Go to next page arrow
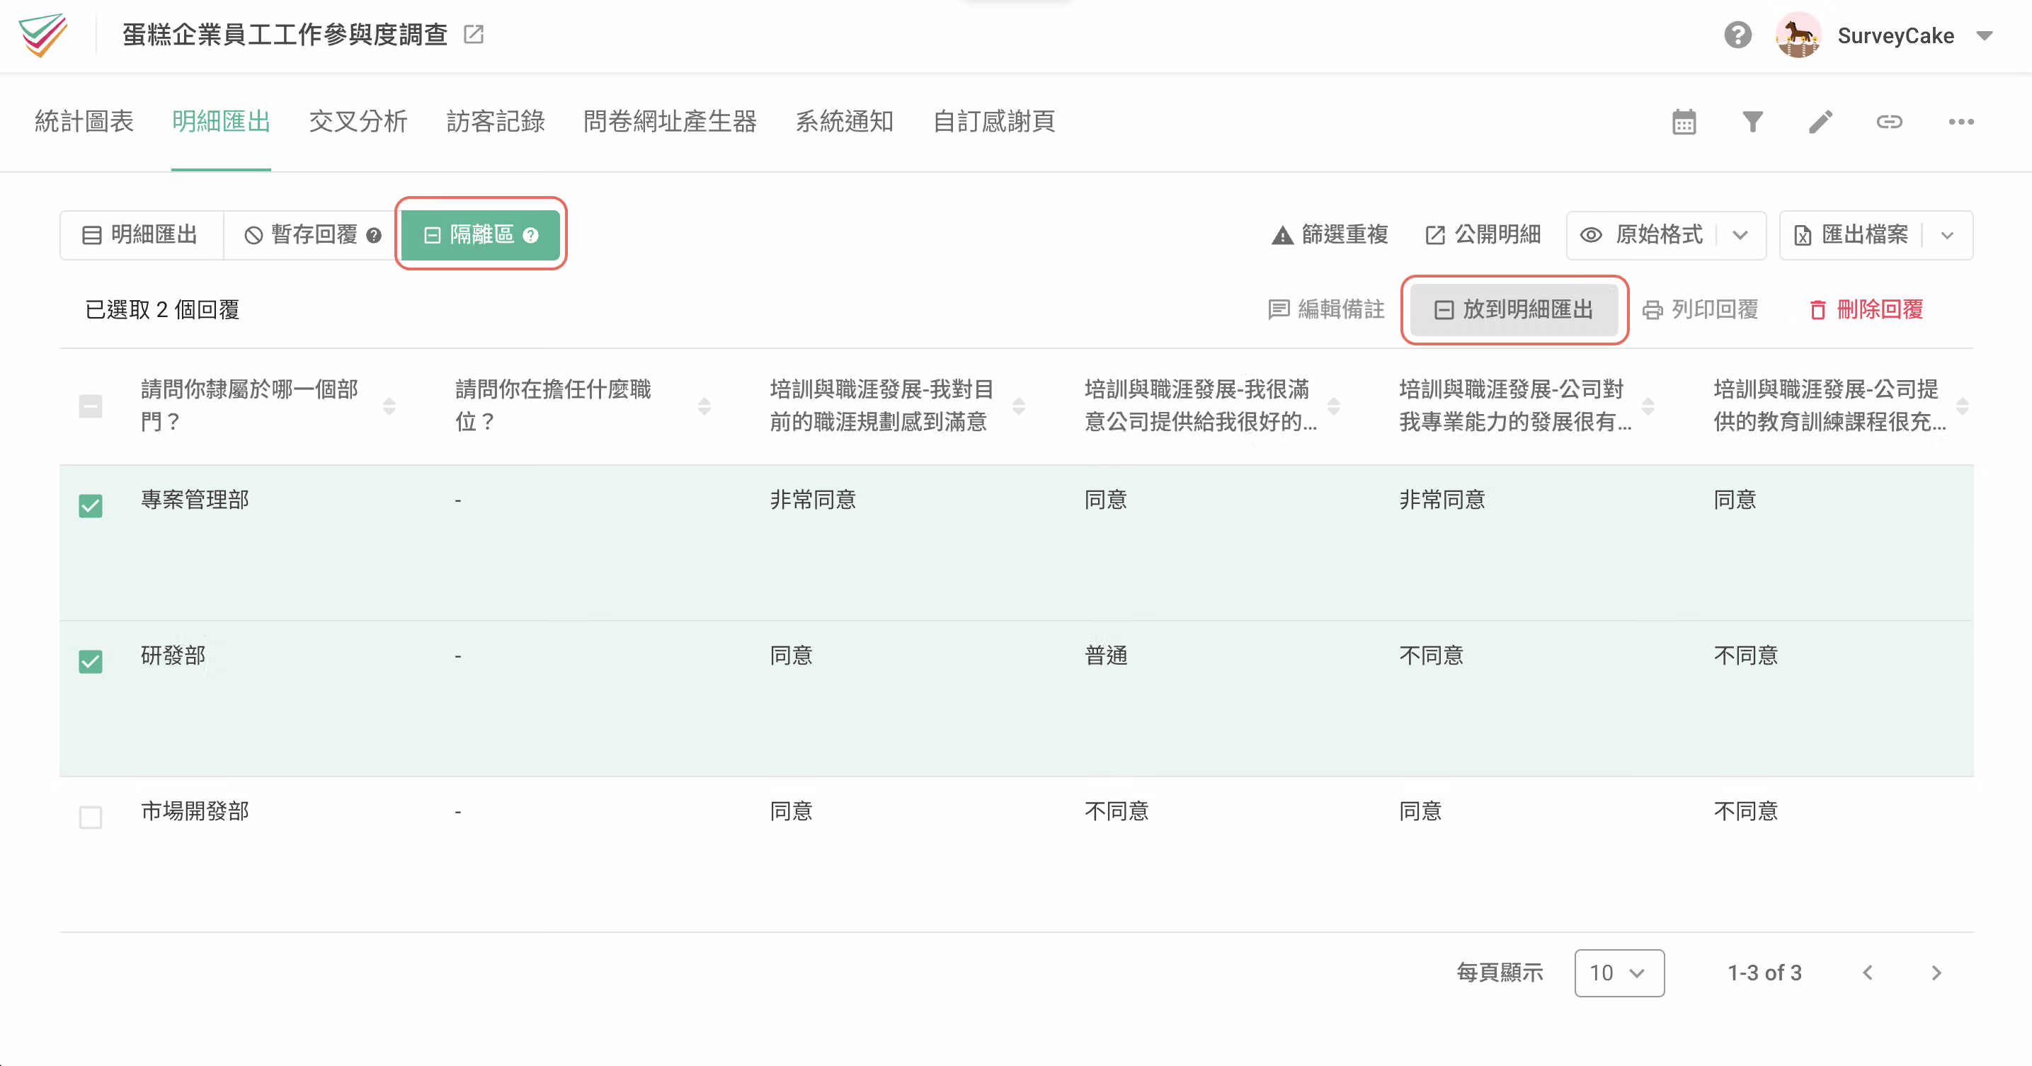This screenshot has width=2032, height=1066. click(x=1936, y=973)
